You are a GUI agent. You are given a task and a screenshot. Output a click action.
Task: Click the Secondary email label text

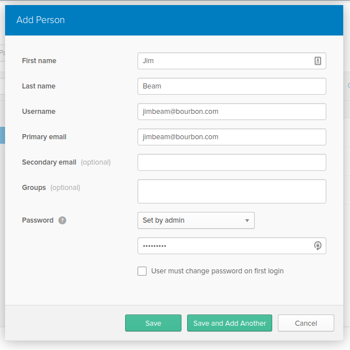(49, 162)
